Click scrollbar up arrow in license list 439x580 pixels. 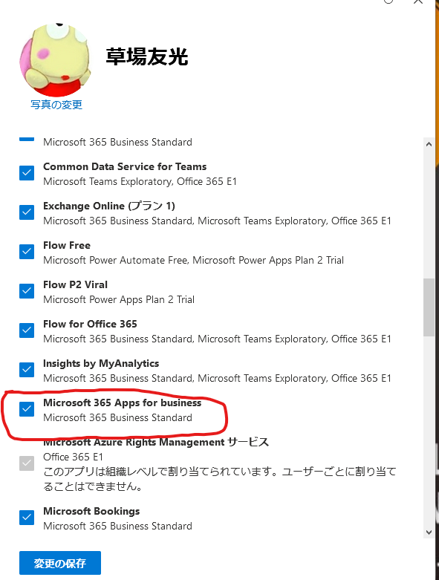[x=429, y=144]
